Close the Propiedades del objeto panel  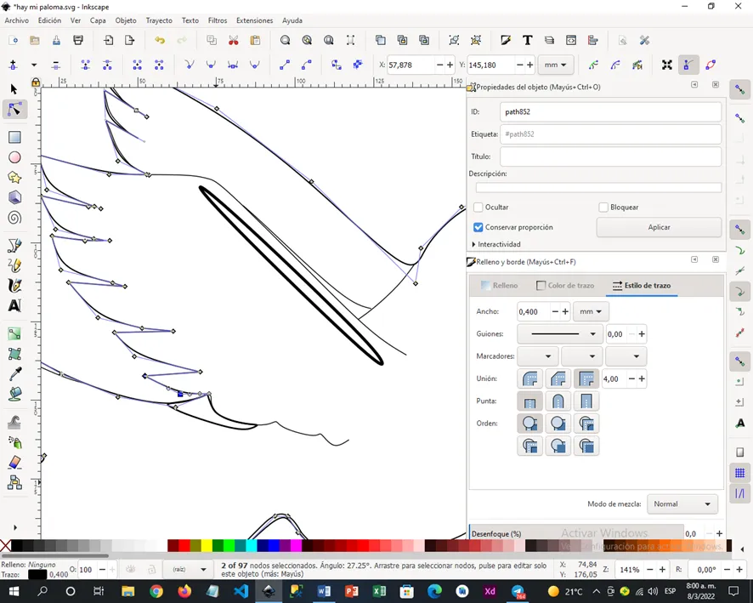click(x=716, y=84)
